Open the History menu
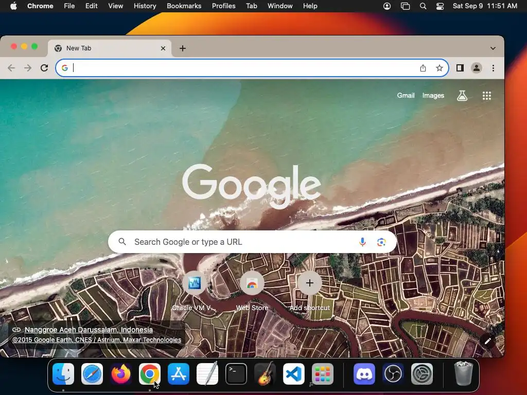Viewport: 527px width, 395px height. (x=145, y=6)
